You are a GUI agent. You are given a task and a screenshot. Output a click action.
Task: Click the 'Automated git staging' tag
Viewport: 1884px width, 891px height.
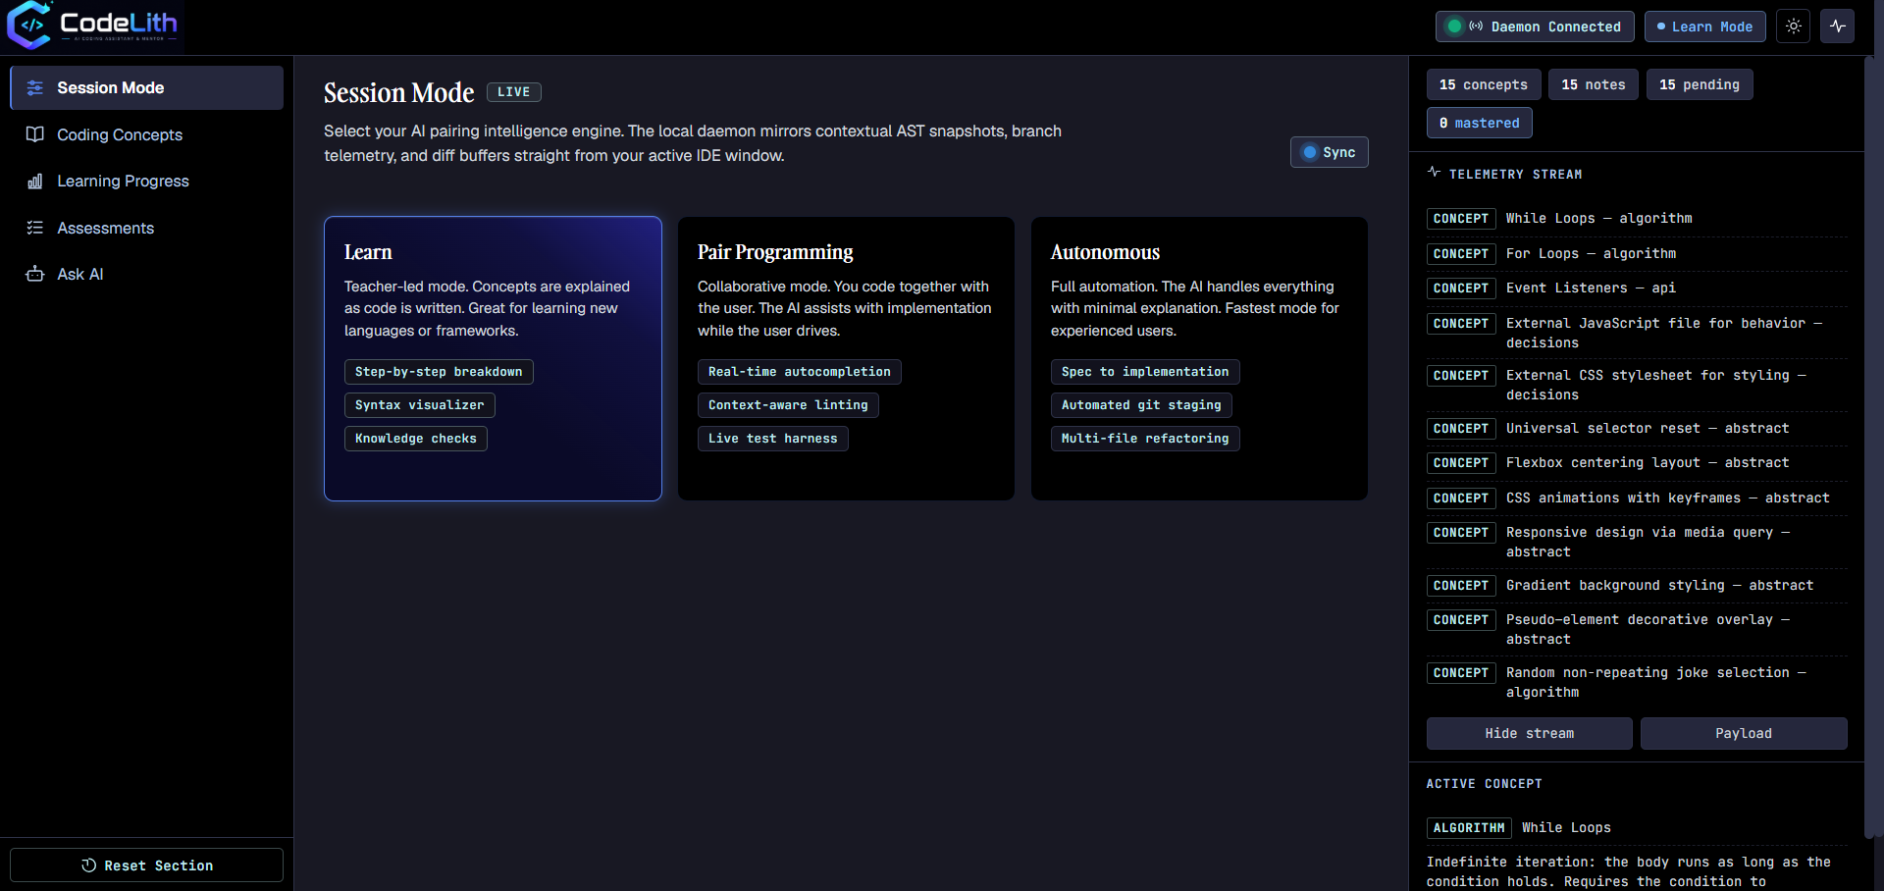pyautogui.click(x=1141, y=405)
